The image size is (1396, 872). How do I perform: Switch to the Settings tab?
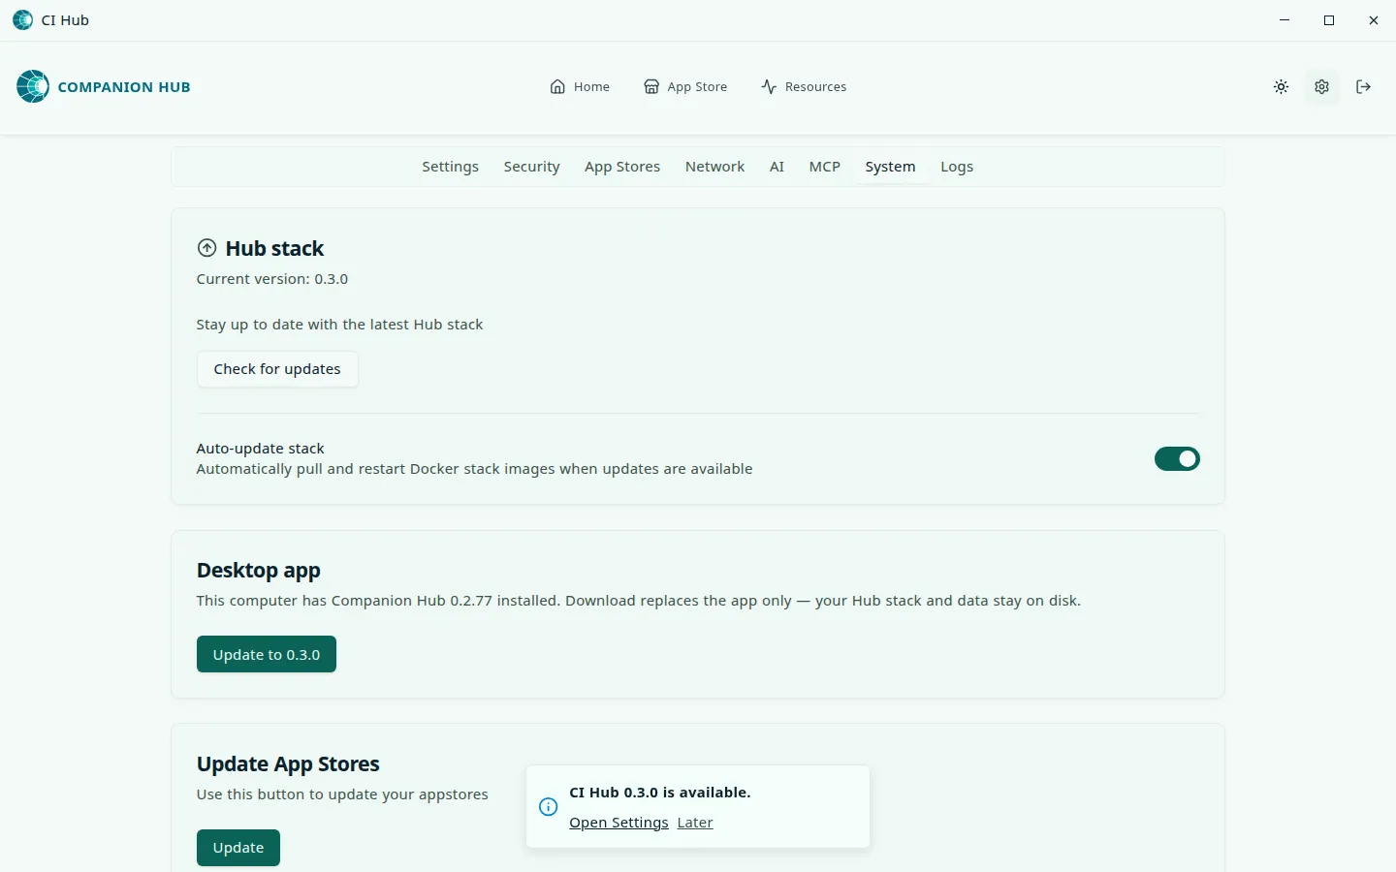(450, 167)
